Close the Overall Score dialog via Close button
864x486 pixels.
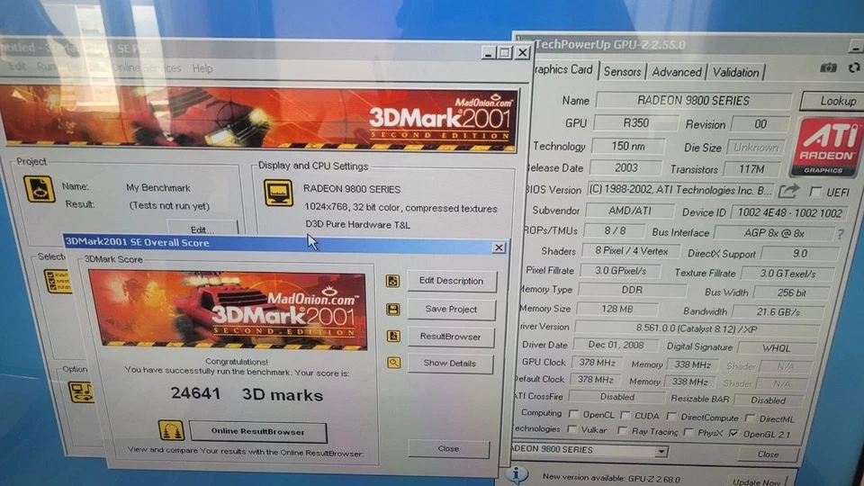click(x=448, y=448)
